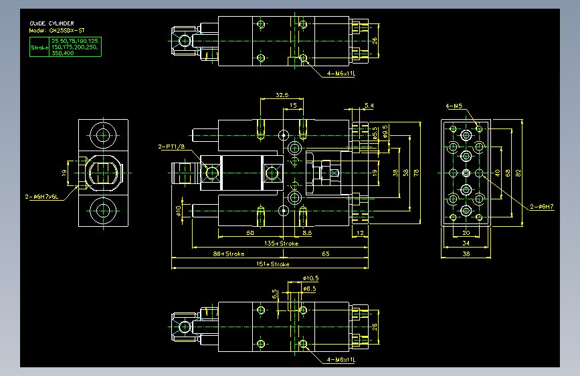Select the 82 vertical dimension in the right view
This screenshot has height=376, width=580.
pos(518,173)
